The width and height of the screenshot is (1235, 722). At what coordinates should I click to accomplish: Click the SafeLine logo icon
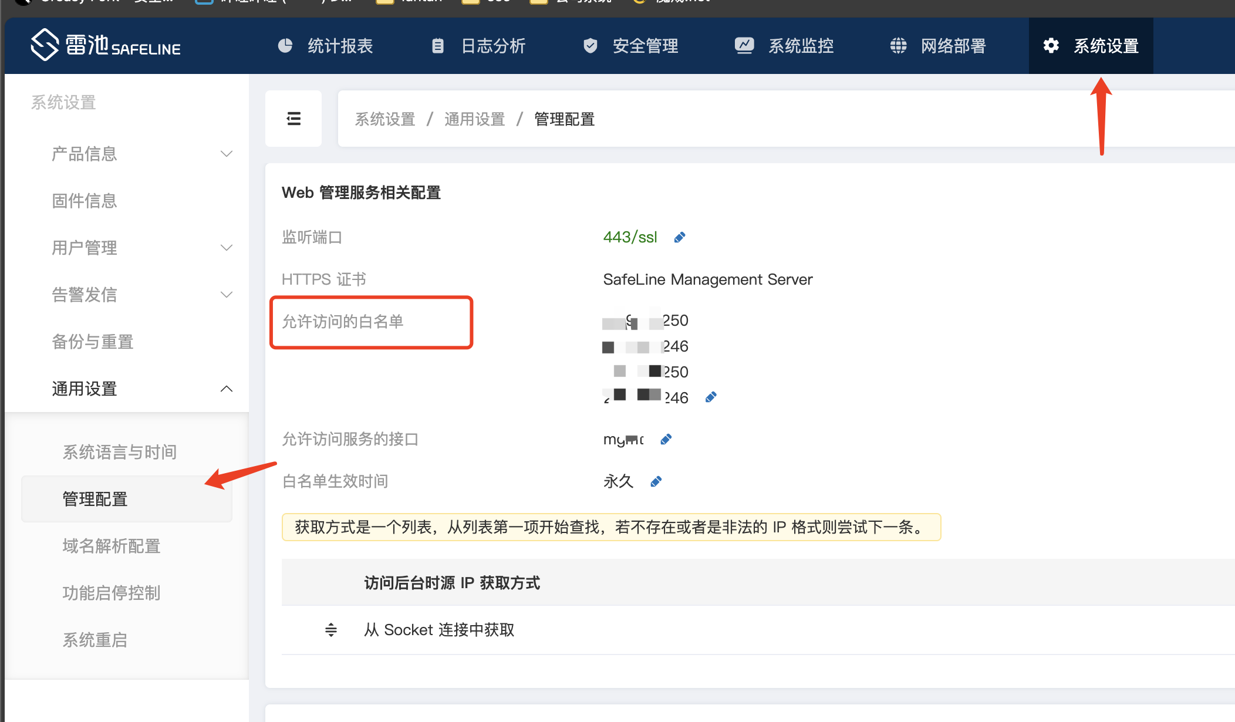(45, 45)
